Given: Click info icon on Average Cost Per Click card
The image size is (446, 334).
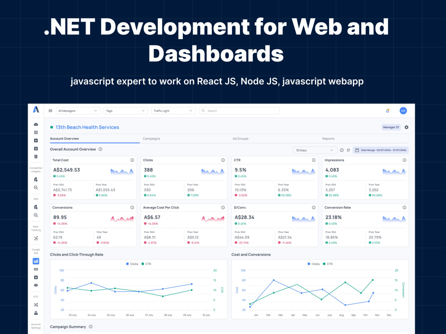Looking at the screenshot, I should coord(223,208).
